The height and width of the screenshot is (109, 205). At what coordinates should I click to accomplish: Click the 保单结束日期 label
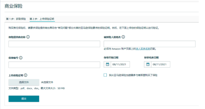coord(151,57)
